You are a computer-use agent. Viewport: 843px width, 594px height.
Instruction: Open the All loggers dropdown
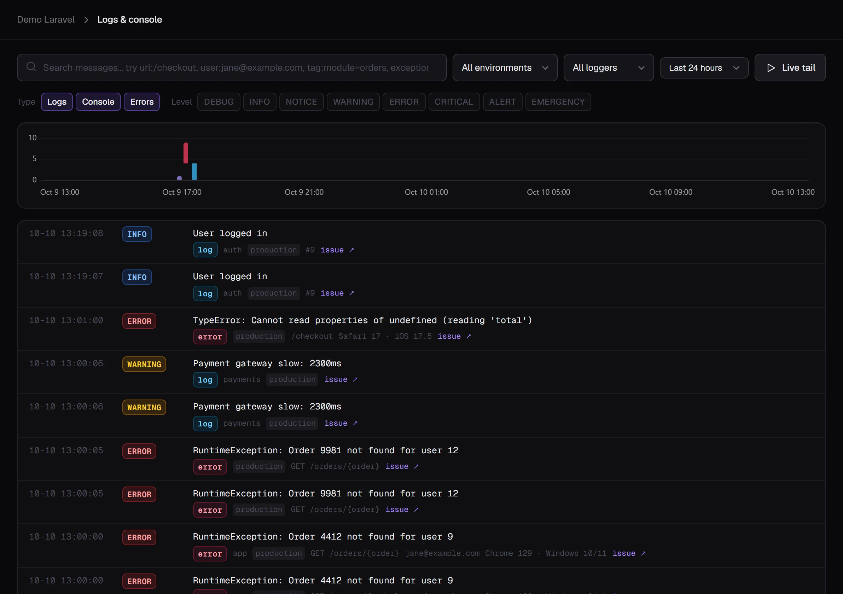pos(609,68)
